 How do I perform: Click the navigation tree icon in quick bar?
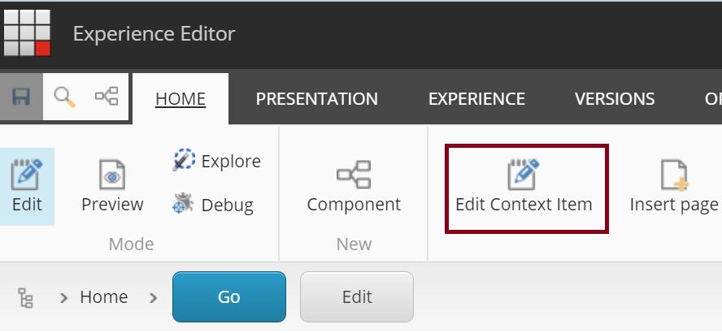107,97
